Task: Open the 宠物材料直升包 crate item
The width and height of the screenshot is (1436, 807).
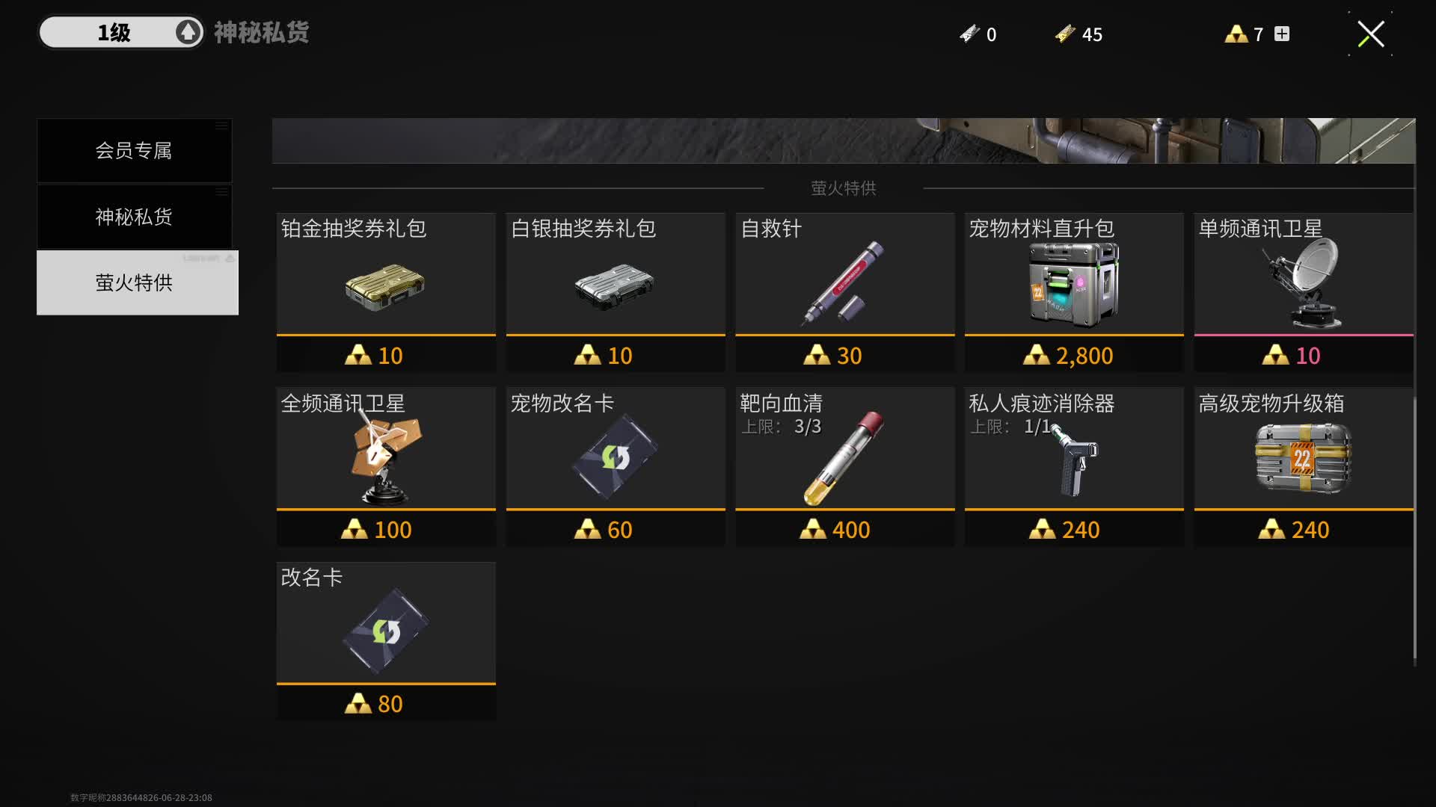Action: tap(1074, 284)
